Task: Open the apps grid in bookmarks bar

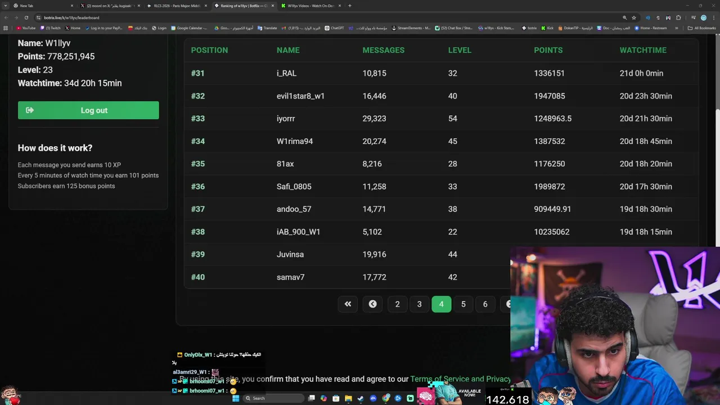Action: click(x=6, y=28)
